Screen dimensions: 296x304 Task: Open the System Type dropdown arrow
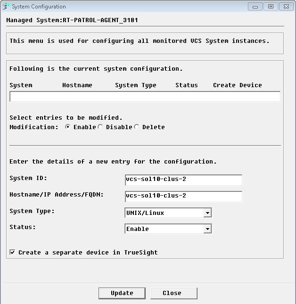coord(207,213)
